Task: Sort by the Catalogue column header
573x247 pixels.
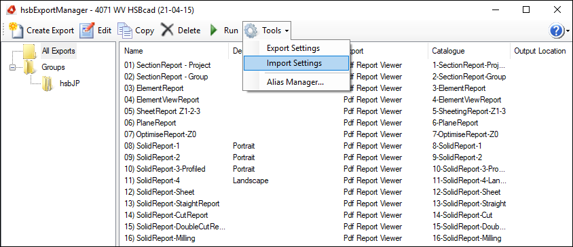Action: 469,51
